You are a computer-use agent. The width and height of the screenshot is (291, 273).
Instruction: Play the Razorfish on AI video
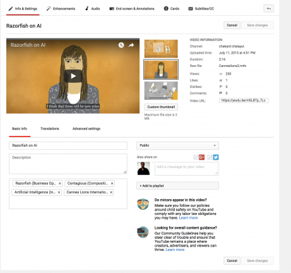73,76
